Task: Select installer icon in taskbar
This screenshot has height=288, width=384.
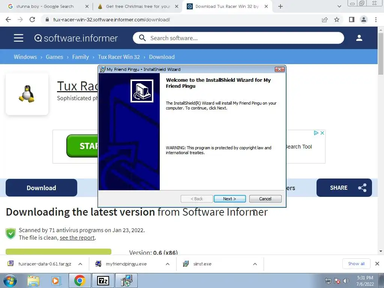Action: pyautogui.click(x=126, y=280)
